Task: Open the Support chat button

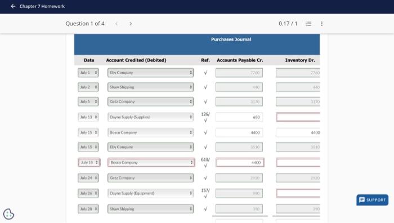Action: (372, 200)
